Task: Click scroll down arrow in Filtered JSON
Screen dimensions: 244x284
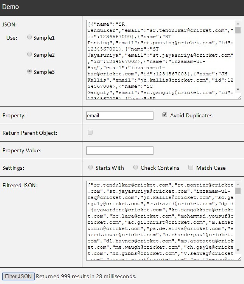Action: click(238, 250)
